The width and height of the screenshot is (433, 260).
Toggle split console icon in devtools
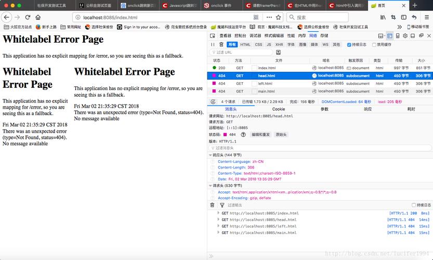[390, 36]
